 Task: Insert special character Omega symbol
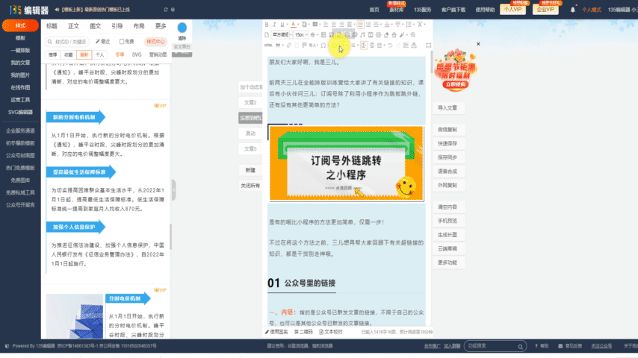pyautogui.click(x=323, y=45)
